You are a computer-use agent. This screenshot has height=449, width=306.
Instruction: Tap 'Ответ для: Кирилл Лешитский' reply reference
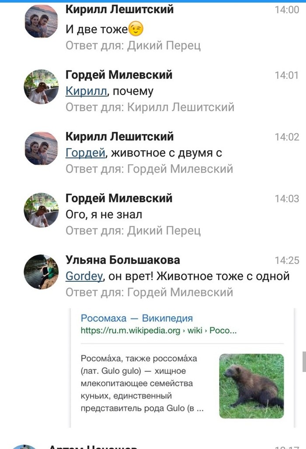[150, 107]
